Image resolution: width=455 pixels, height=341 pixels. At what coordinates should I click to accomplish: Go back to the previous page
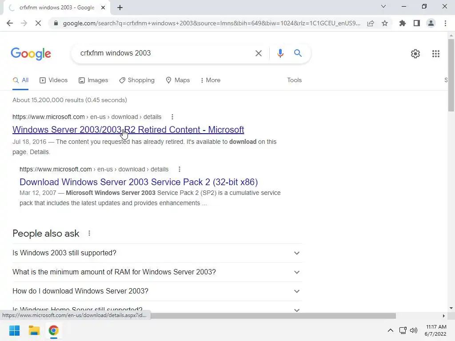[x=10, y=23]
